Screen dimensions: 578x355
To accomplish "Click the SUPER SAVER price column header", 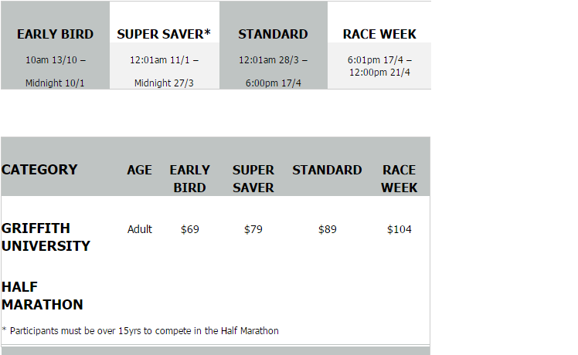I will pyautogui.click(x=253, y=179).
